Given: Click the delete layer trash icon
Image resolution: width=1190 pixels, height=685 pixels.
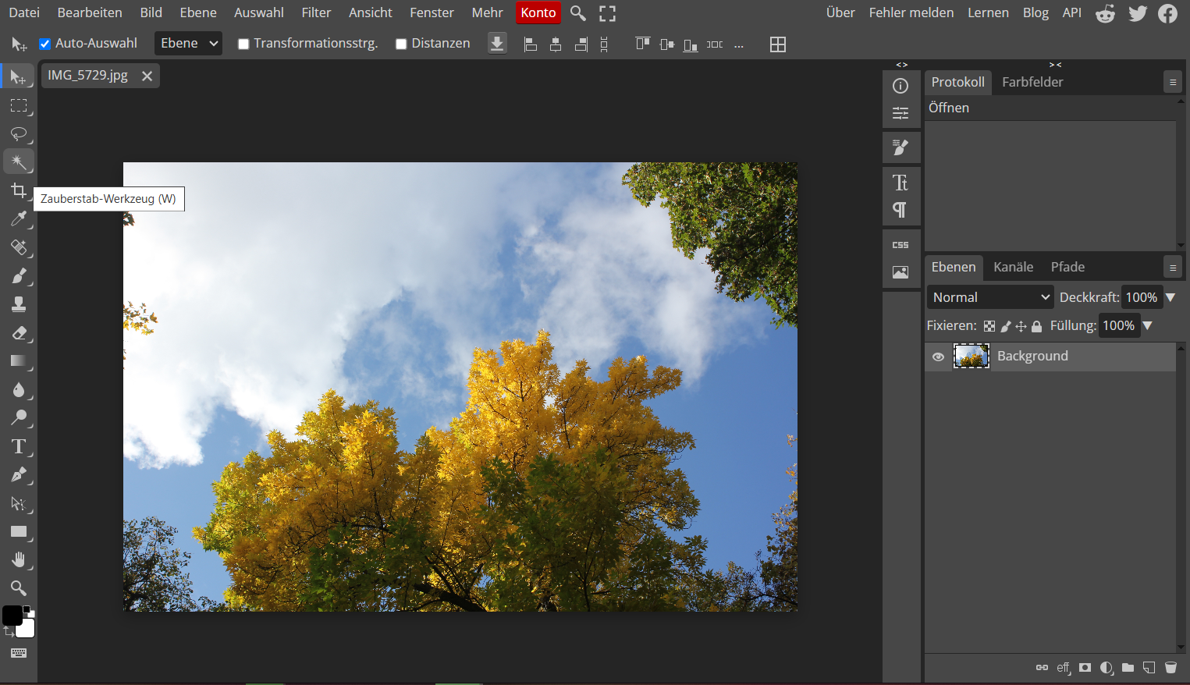Looking at the screenshot, I should click(x=1170, y=668).
